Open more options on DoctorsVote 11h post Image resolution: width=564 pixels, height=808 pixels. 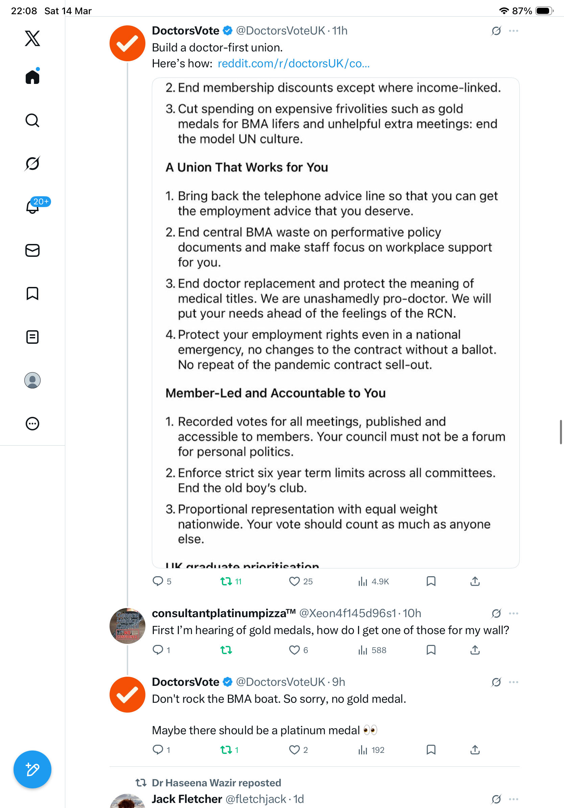(x=513, y=31)
